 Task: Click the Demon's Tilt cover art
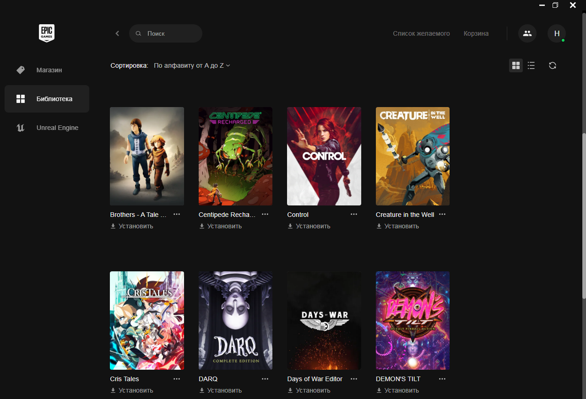tap(412, 320)
